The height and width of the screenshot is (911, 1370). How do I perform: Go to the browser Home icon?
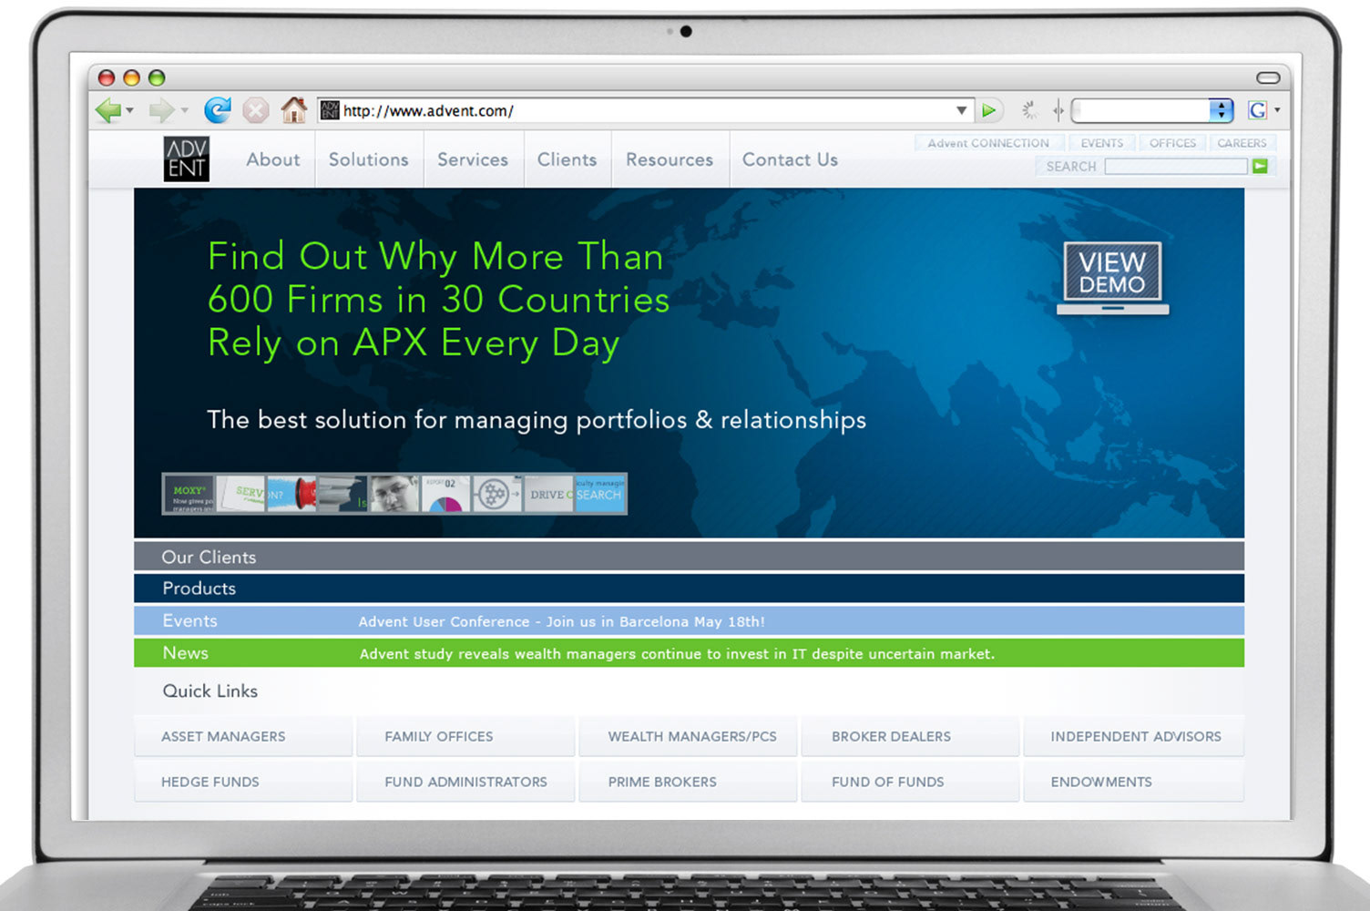[x=293, y=110]
